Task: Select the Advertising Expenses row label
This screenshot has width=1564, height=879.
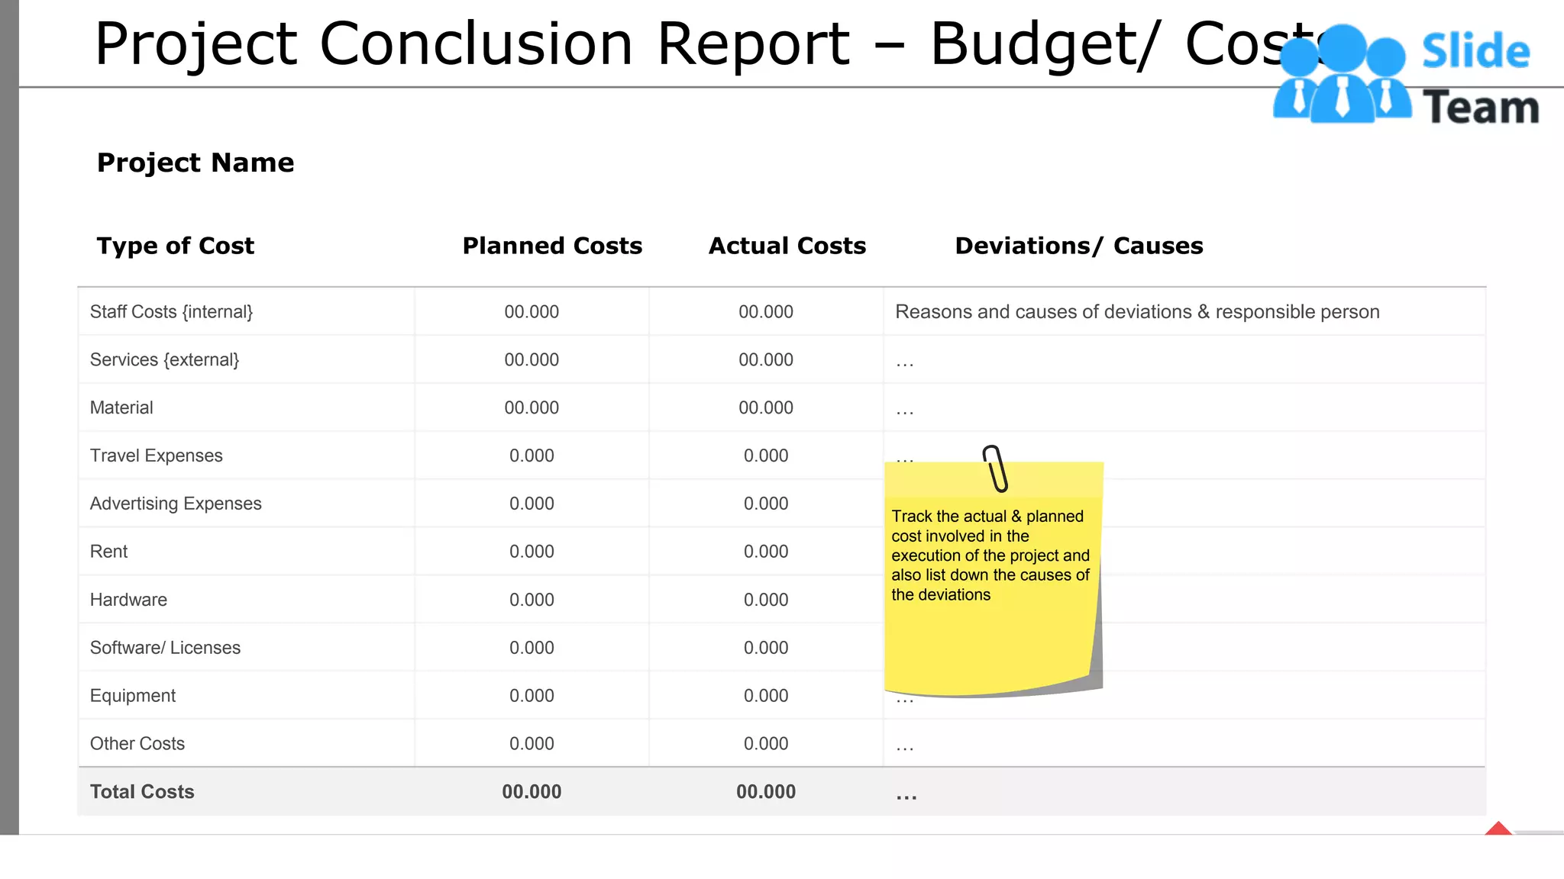Action: [x=176, y=504]
